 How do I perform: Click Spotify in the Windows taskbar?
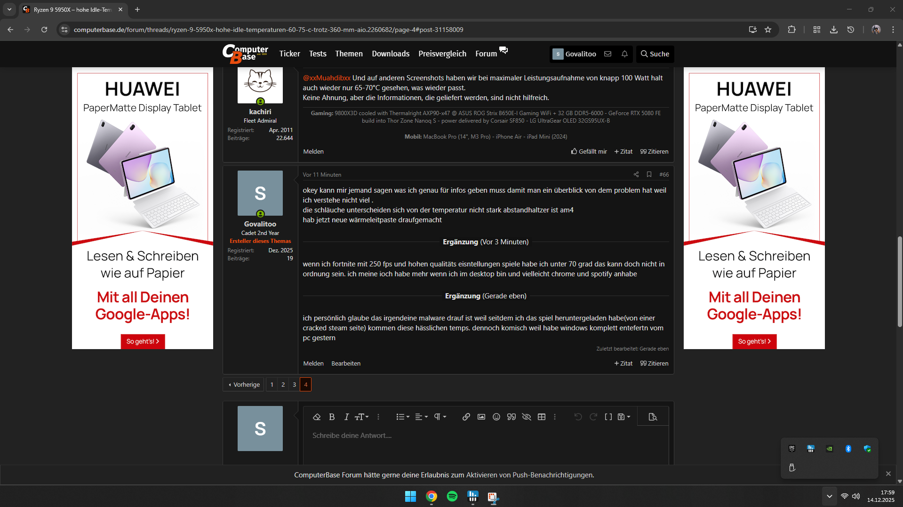coord(452,496)
